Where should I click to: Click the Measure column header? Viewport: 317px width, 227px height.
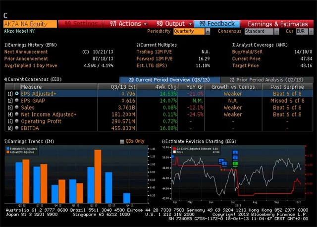click(58, 87)
